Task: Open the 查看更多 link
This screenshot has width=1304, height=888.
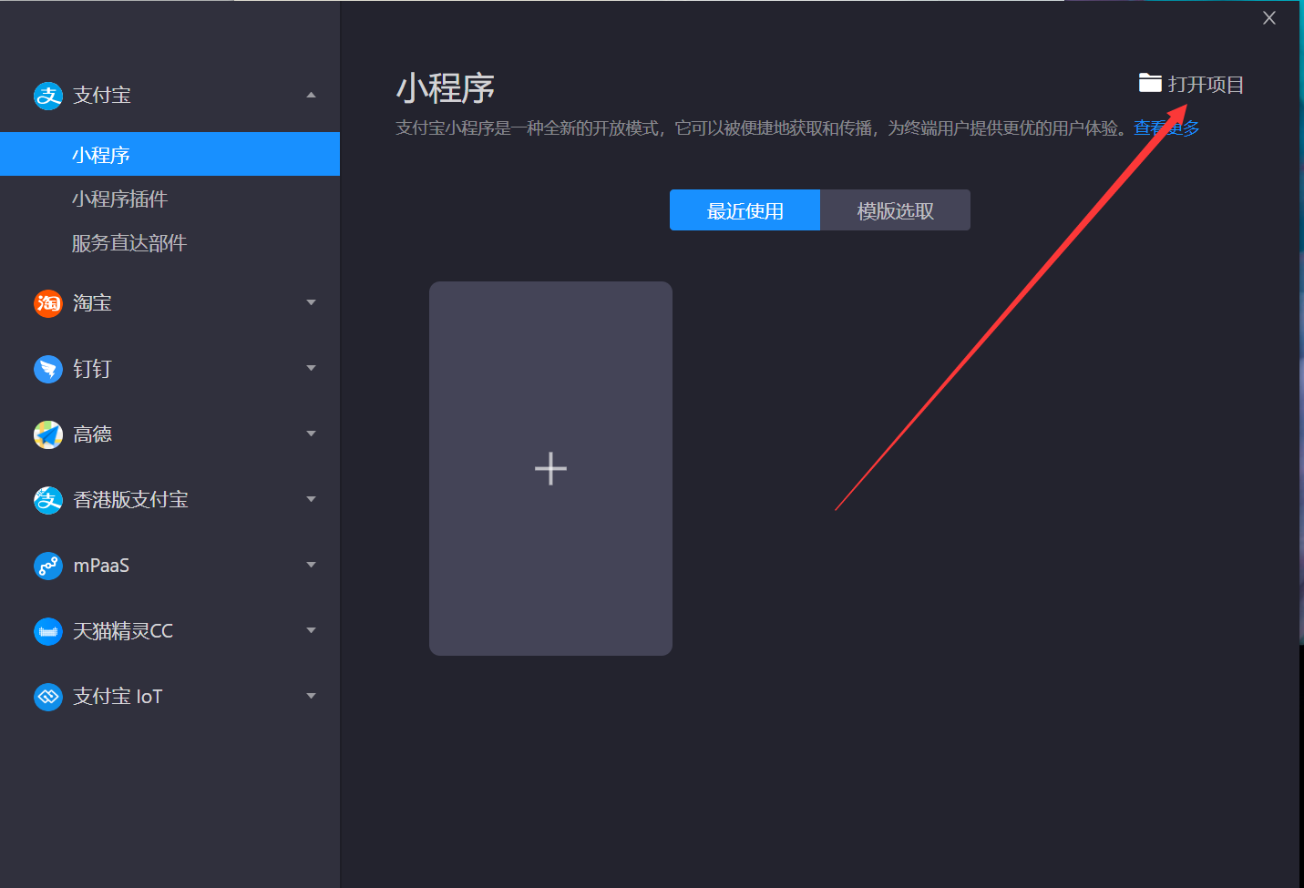Action: [1166, 128]
